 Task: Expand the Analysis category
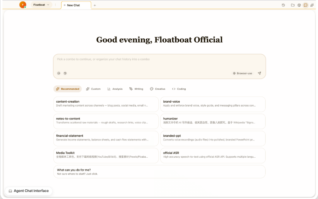[115, 89]
